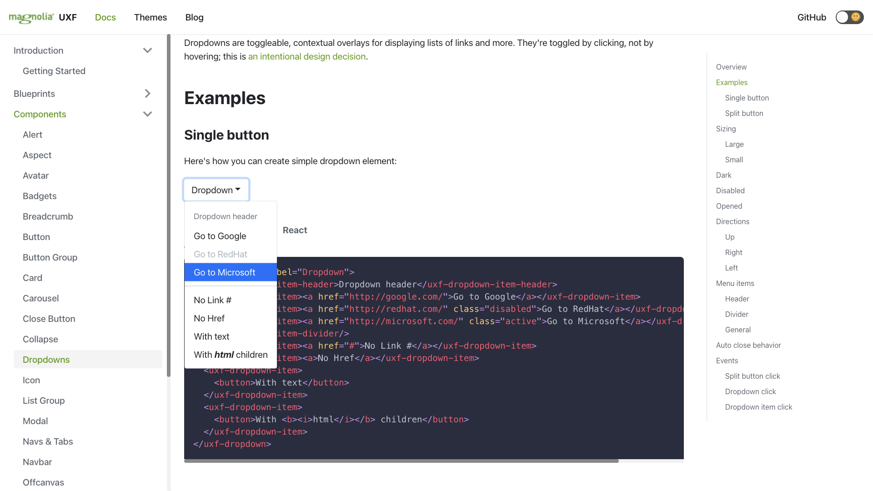Click the sidebar vertical scrollbar
The width and height of the screenshot is (873, 491).
(x=169, y=205)
